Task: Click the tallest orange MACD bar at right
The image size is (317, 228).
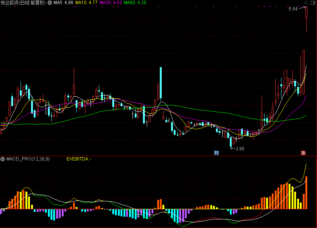Action: click(x=306, y=192)
